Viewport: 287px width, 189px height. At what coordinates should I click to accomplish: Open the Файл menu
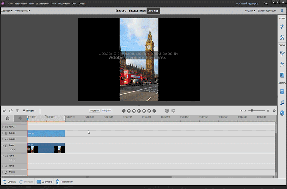pyautogui.click(x=10, y=3)
